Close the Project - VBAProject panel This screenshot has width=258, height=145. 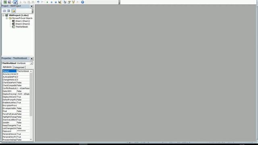pos(31,6)
